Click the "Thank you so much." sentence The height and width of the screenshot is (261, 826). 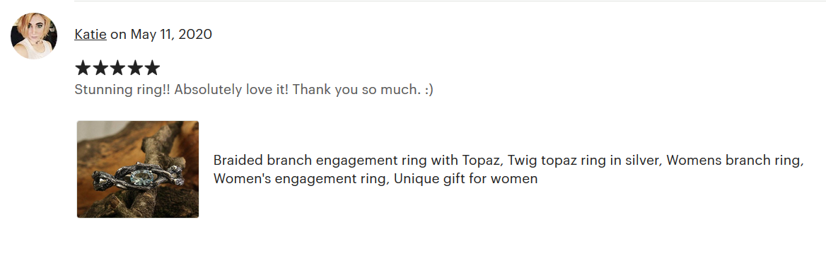356,90
